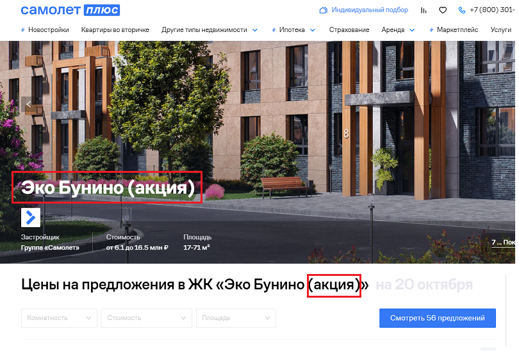
Task: Open the Услуги menu item
Action: (x=501, y=30)
